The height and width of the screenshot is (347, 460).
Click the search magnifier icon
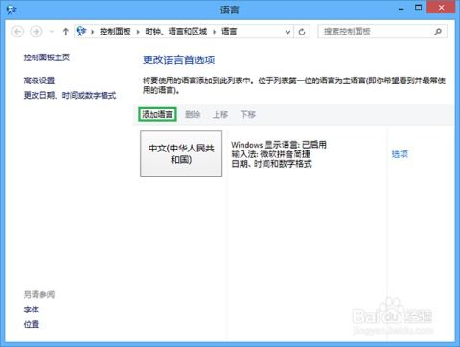tap(438, 32)
